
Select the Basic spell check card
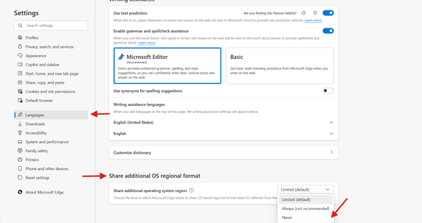coord(279,65)
